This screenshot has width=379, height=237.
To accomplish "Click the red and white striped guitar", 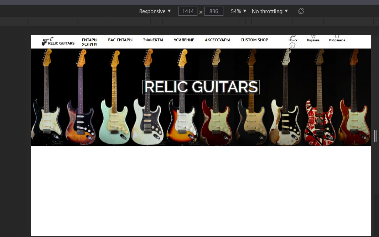I will [320, 97].
